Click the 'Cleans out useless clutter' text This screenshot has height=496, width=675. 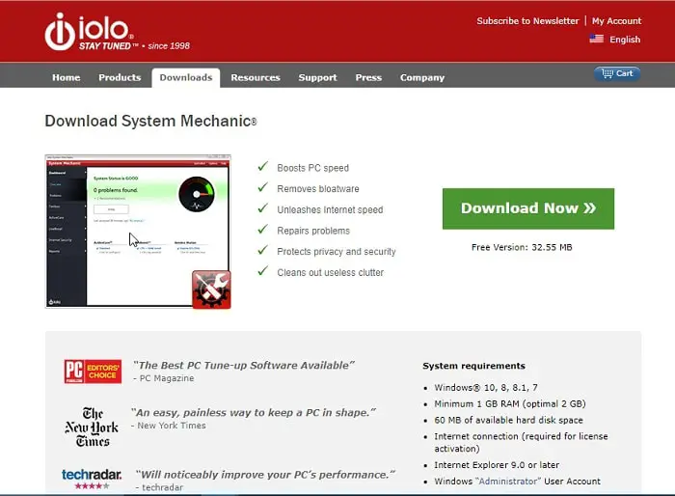click(330, 272)
